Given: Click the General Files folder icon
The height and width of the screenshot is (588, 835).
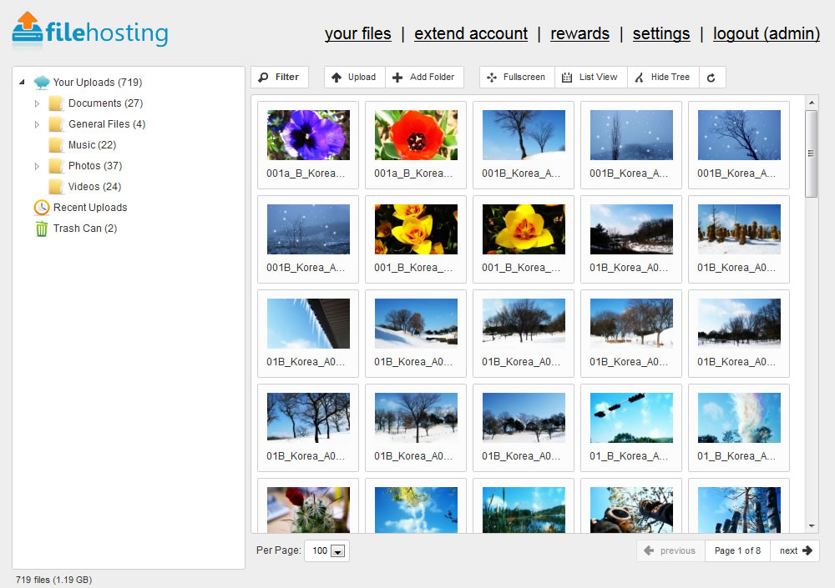Looking at the screenshot, I should click(x=56, y=124).
